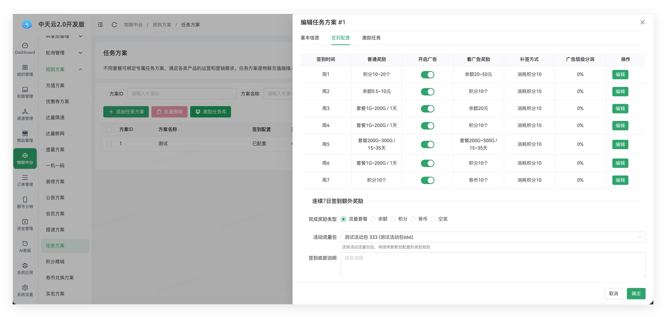
Task: Disable the 开启广告 switch for 周4
Action: pyautogui.click(x=427, y=126)
